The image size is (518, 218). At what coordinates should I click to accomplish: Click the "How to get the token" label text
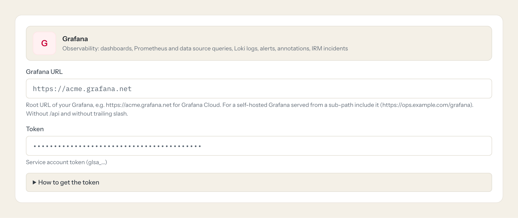tap(69, 182)
